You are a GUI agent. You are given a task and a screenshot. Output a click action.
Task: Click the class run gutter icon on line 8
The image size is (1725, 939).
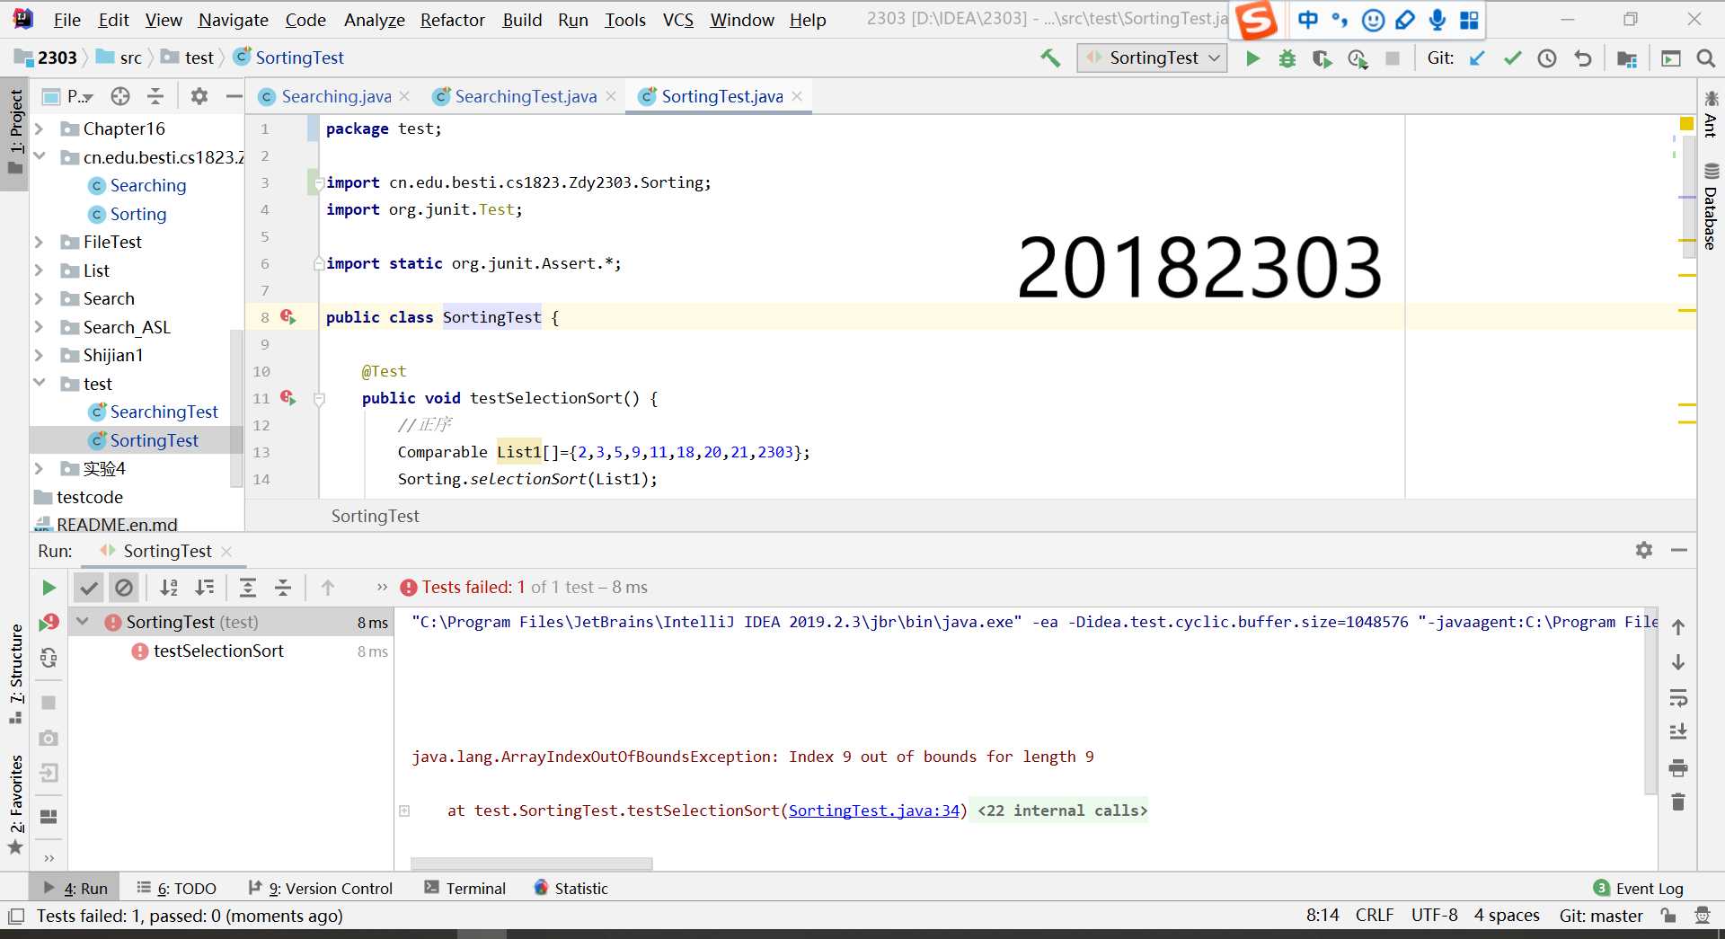tap(287, 317)
